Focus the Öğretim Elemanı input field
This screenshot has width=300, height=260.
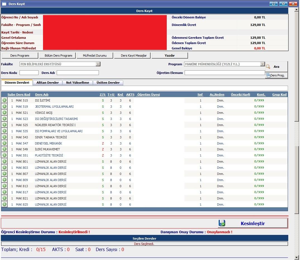click(225, 73)
